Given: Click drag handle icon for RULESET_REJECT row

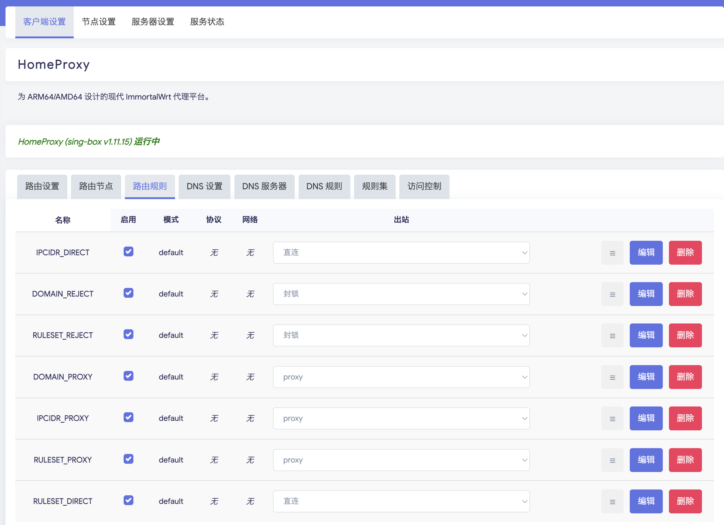Looking at the screenshot, I should 612,335.
